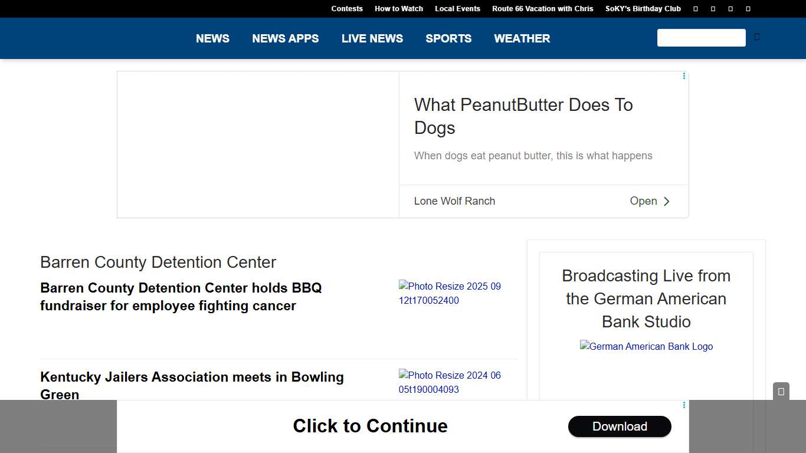Focus the search input field

[701, 38]
